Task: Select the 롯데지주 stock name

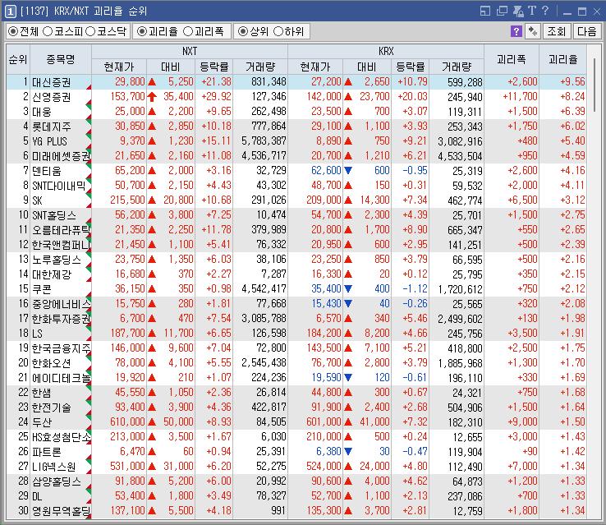Action: click(52, 127)
